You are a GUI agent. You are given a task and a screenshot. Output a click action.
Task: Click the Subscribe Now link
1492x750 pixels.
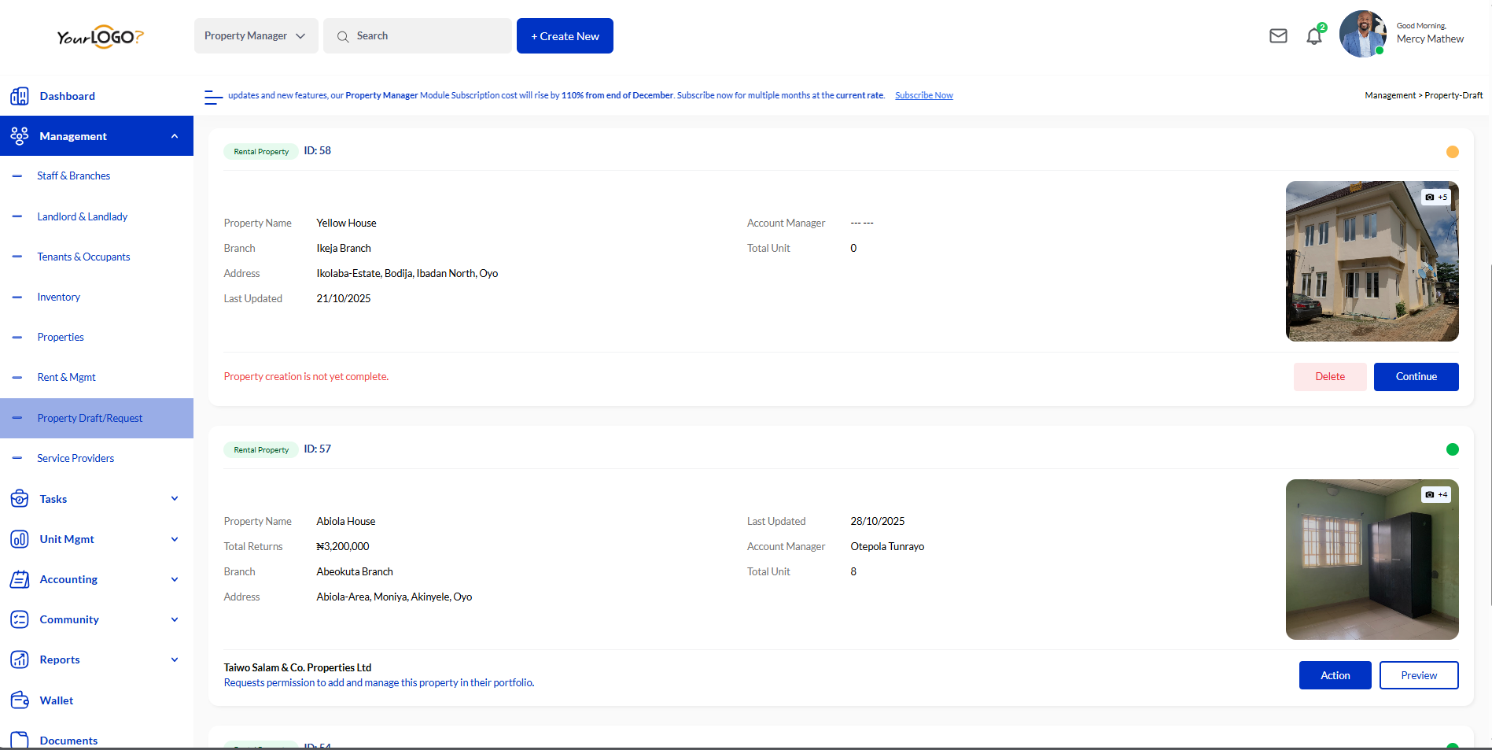tap(923, 95)
